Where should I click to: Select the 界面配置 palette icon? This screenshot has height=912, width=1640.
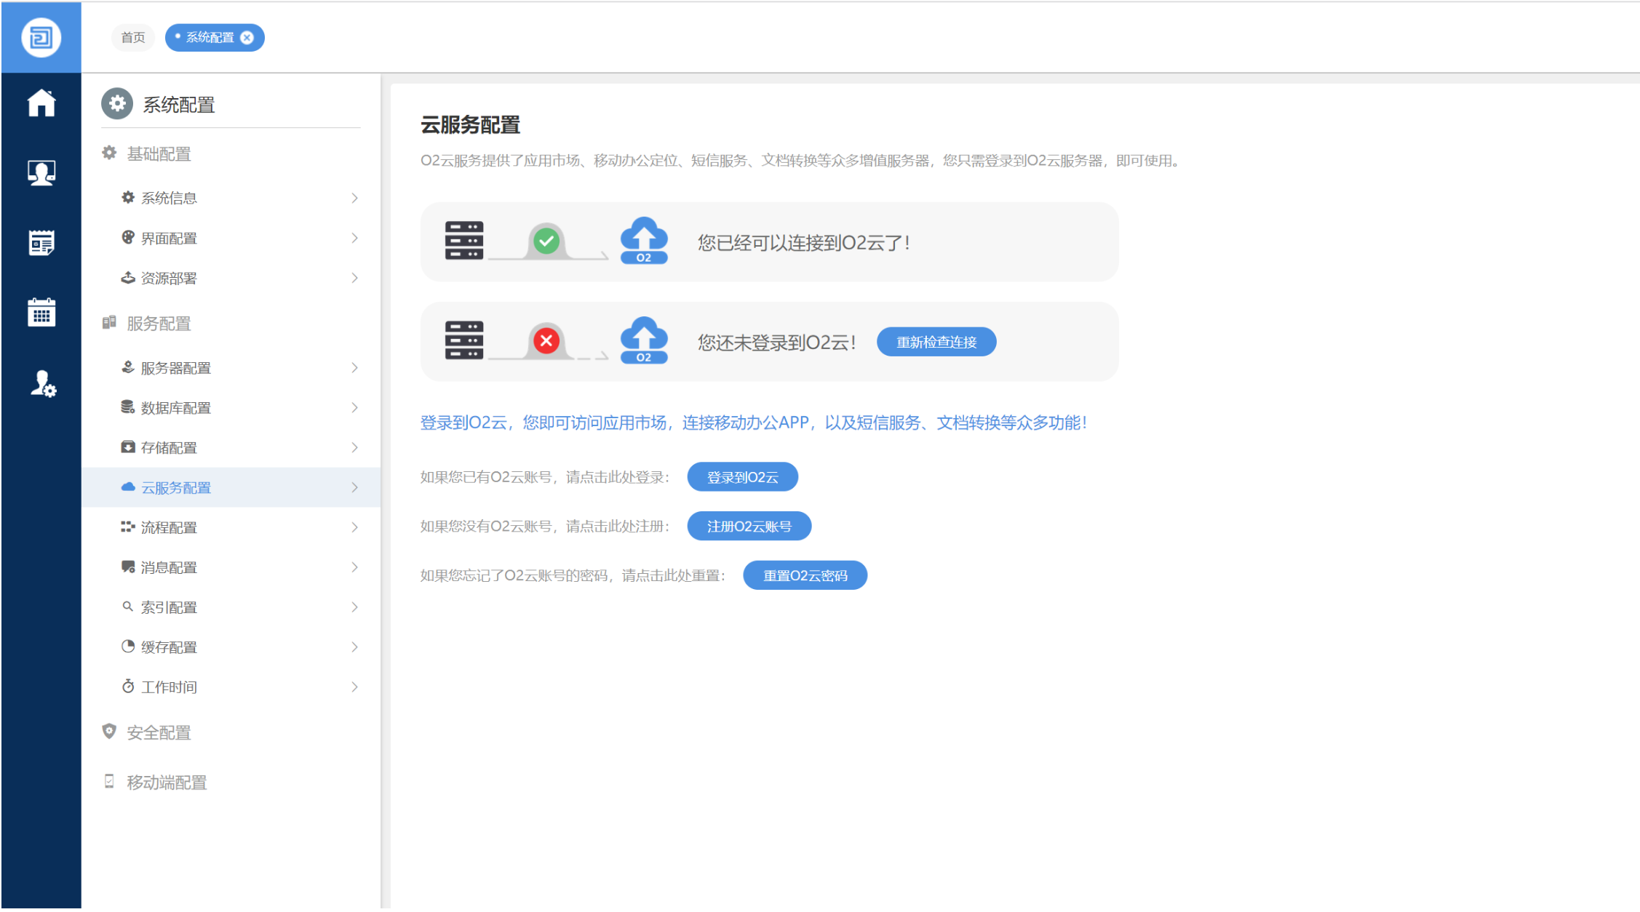[x=127, y=237]
